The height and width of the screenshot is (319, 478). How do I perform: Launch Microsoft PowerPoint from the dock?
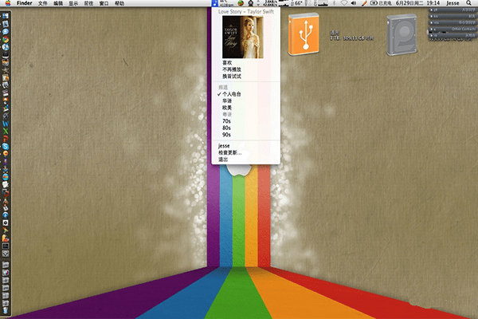click(x=6, y=139)
